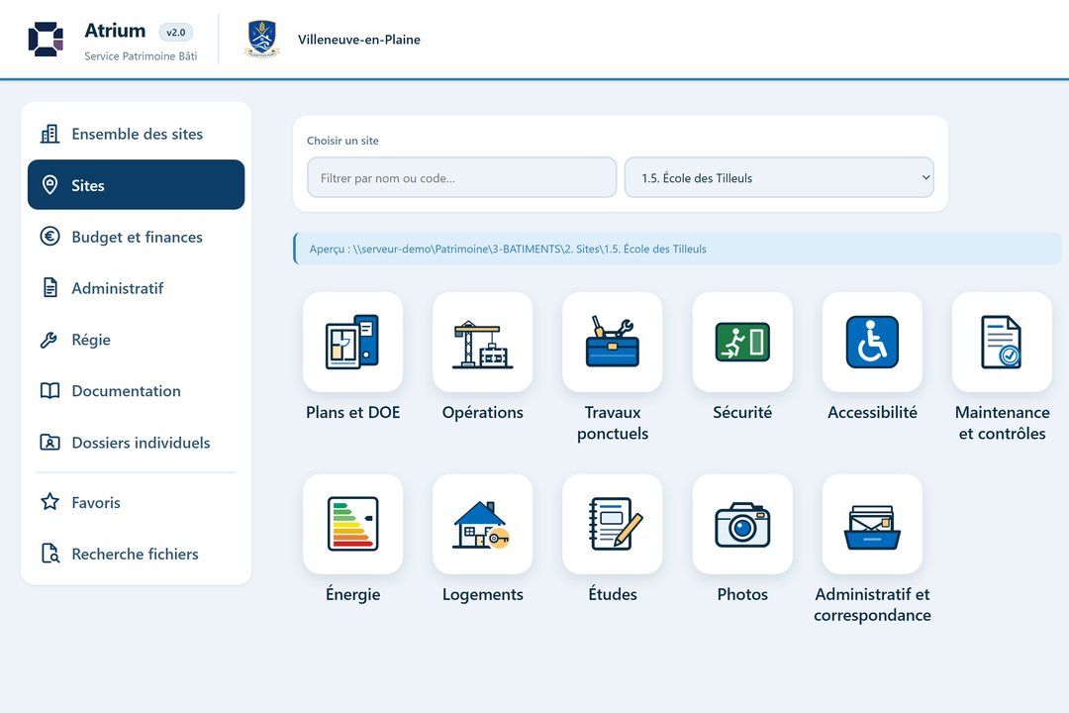
Task: Click the Administratif et correspondance label
Action: (x=872, y=604)
